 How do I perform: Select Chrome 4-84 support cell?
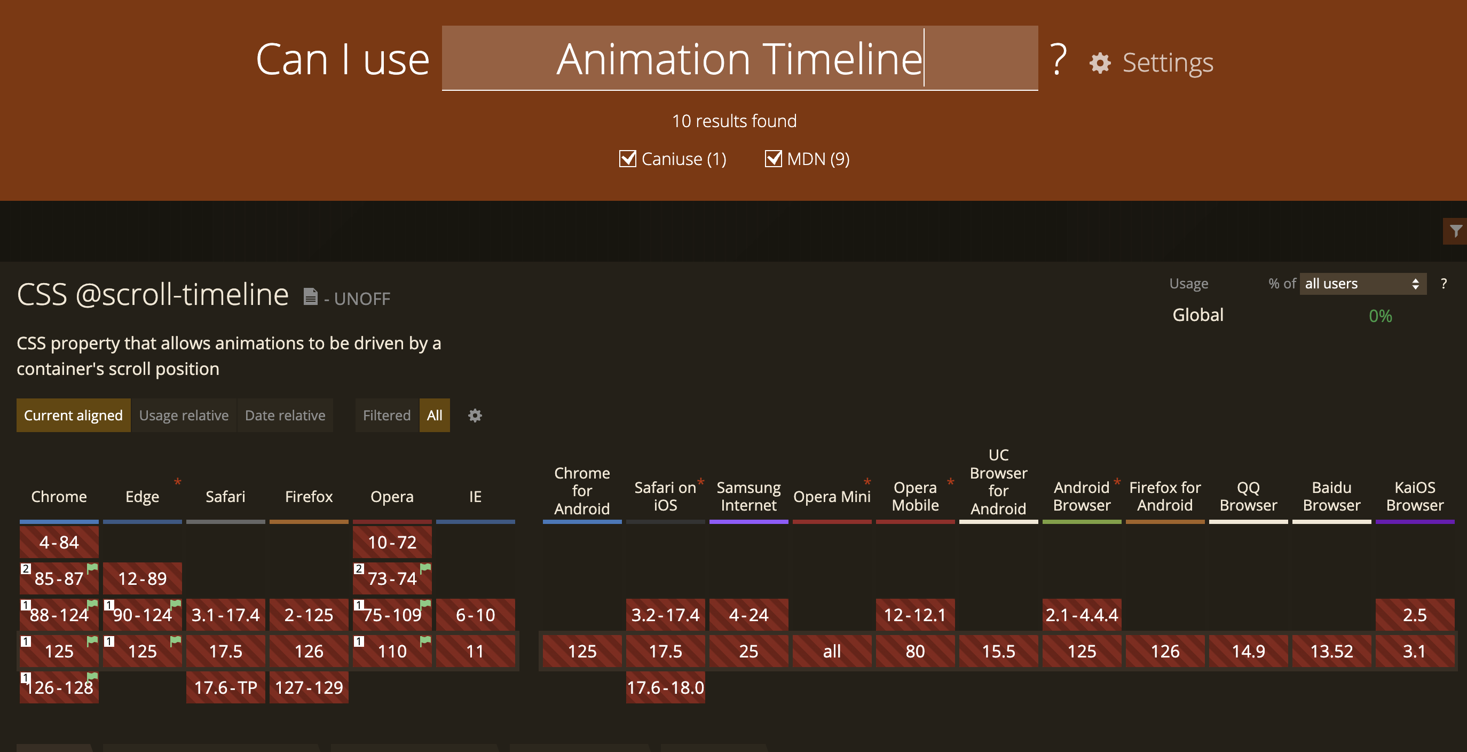point(59,542)
